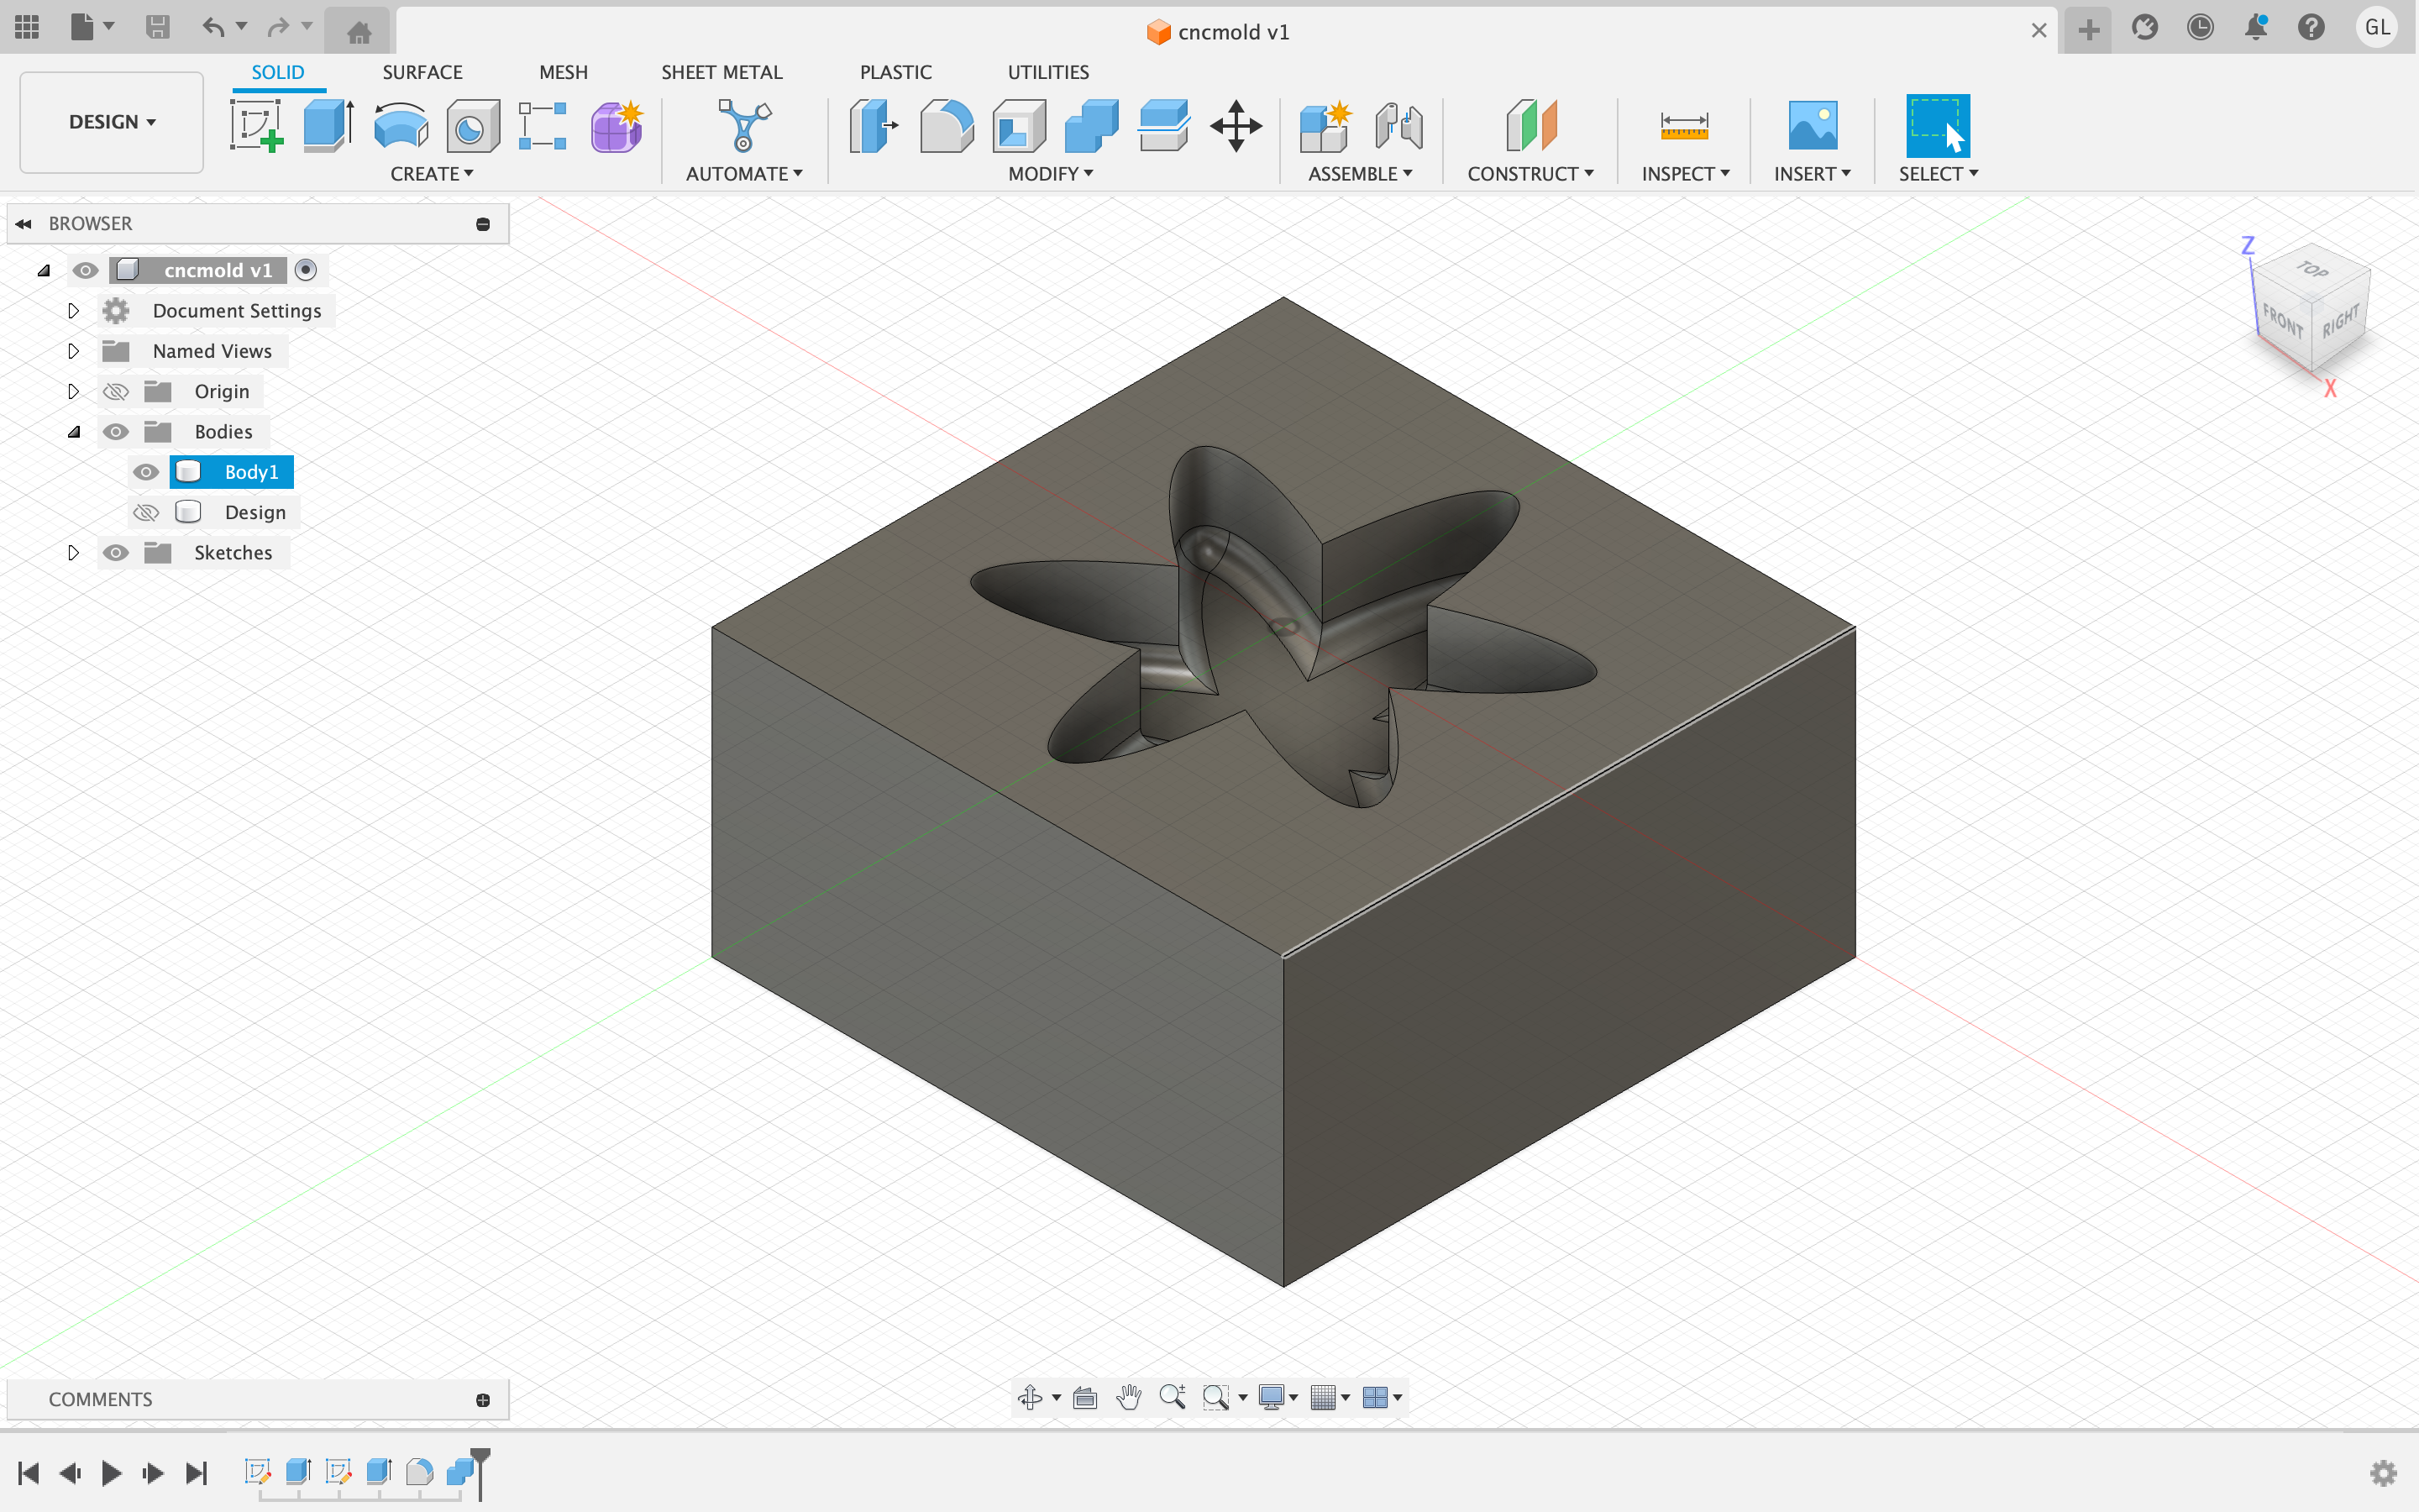Toggle visibility of the Origin folder

pyautogui.click(x=116, y=392)
